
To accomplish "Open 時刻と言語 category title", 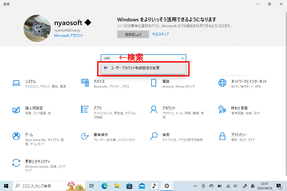I will point(239,108).
